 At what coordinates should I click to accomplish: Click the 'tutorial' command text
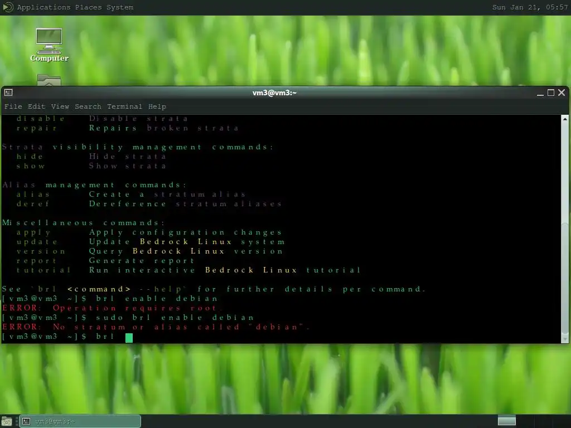(43, 270)
